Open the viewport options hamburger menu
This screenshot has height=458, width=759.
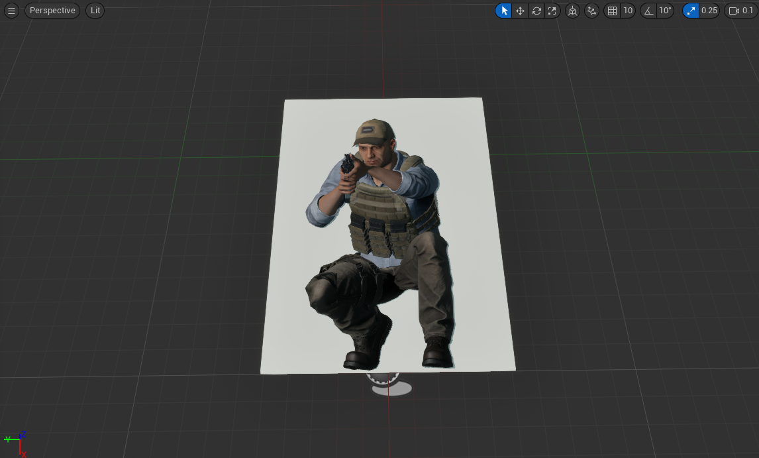(x=11, y=11)
